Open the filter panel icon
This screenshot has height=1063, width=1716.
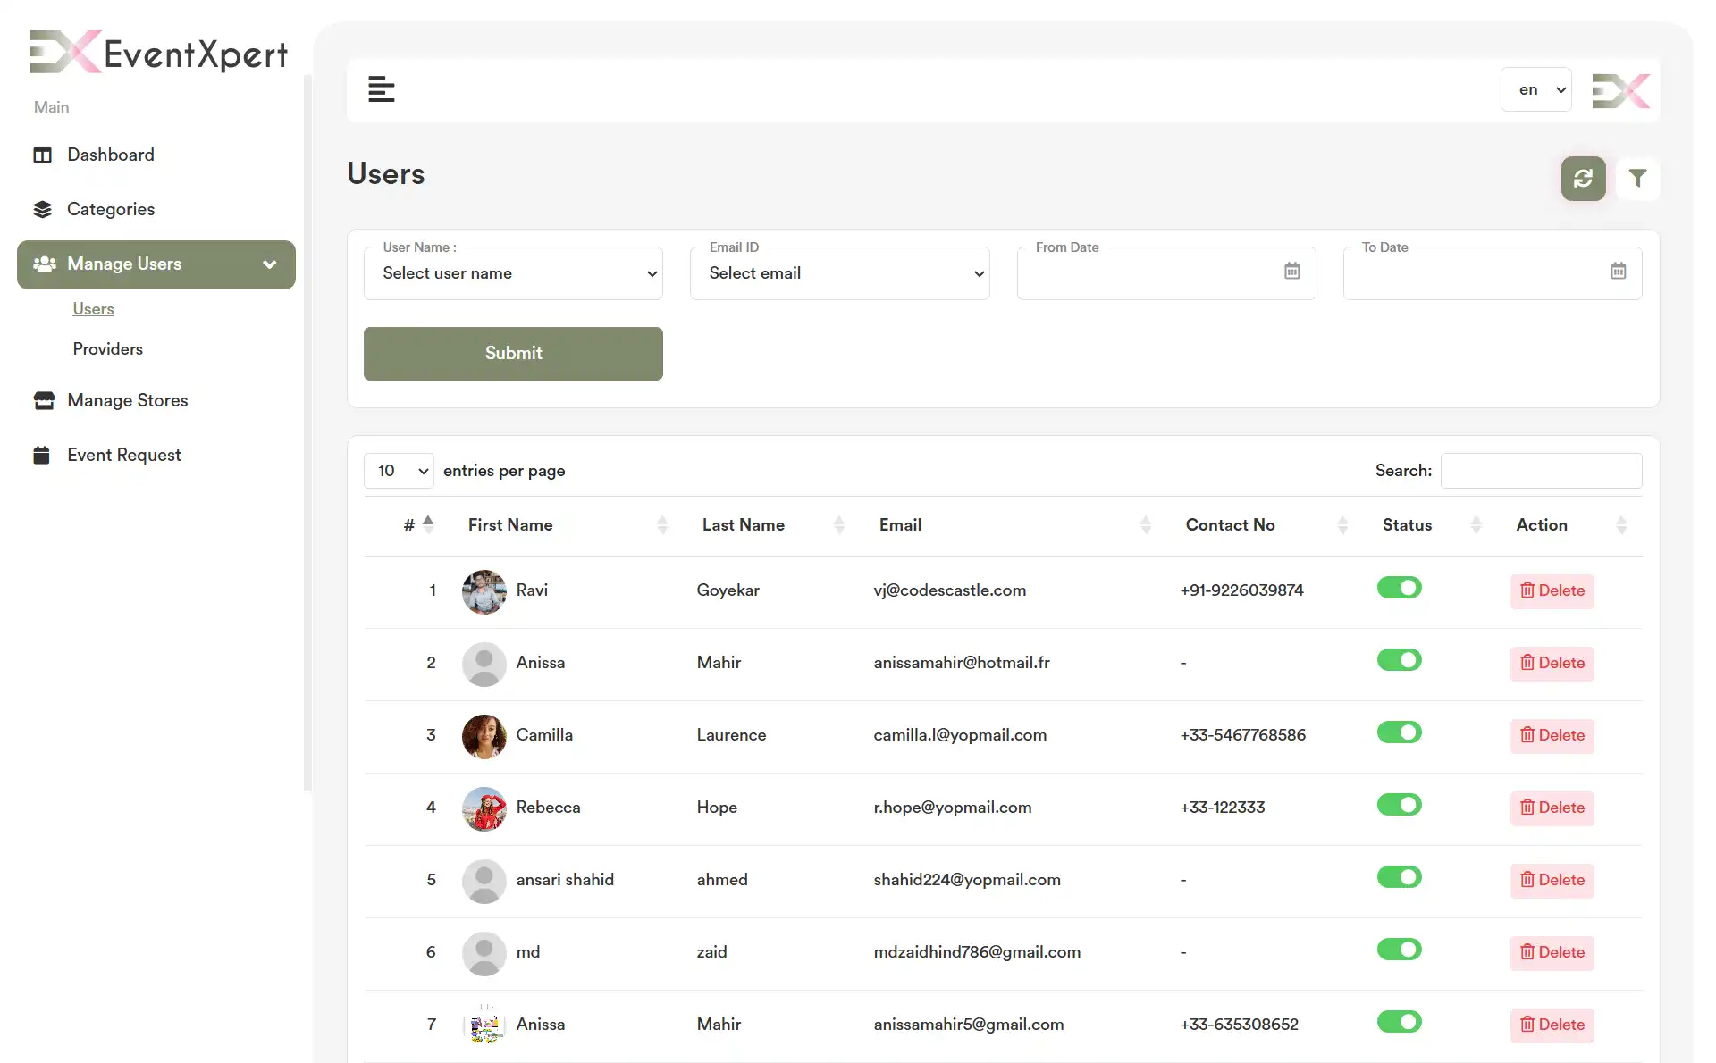point(1638,179)
